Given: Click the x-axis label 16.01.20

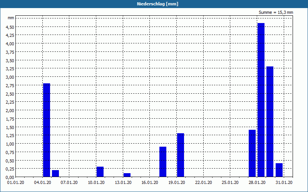Looking at the screenshot, I should [150, 182].
